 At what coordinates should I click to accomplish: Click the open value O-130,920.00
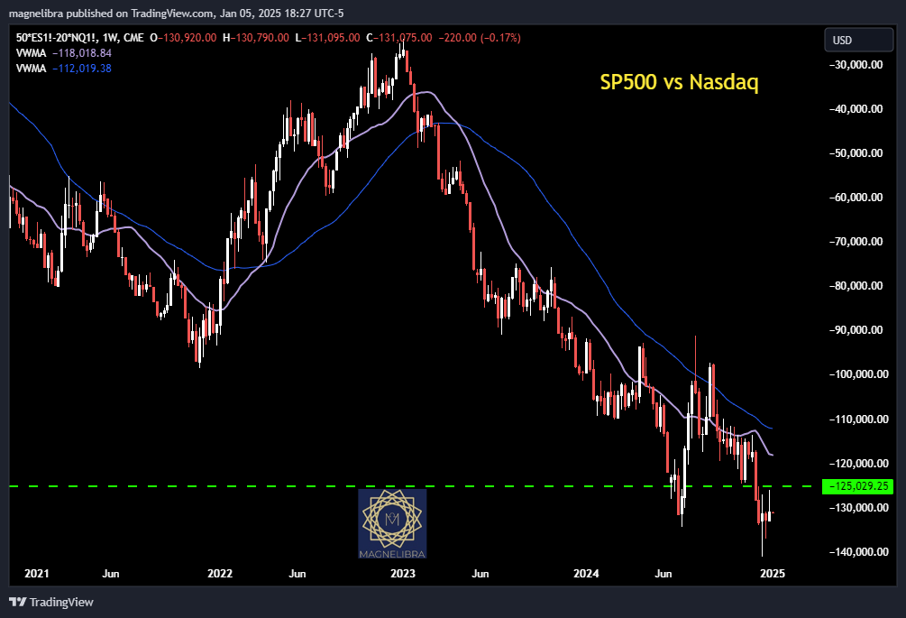pos(183,38)
